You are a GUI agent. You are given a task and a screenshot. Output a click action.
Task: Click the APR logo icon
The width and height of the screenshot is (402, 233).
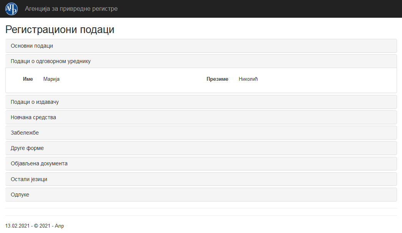click(x=12, y=9)
